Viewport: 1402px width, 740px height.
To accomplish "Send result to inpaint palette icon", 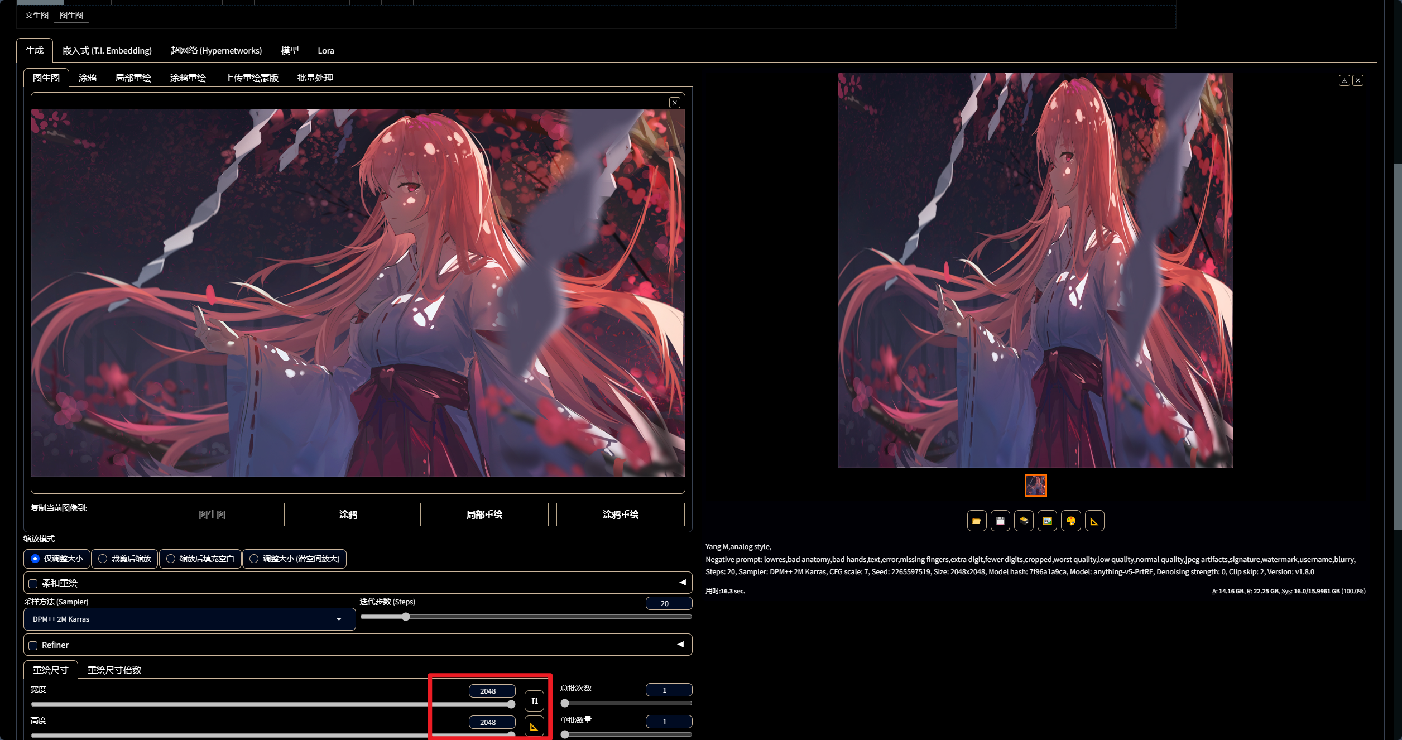I will coord(1070,521).
